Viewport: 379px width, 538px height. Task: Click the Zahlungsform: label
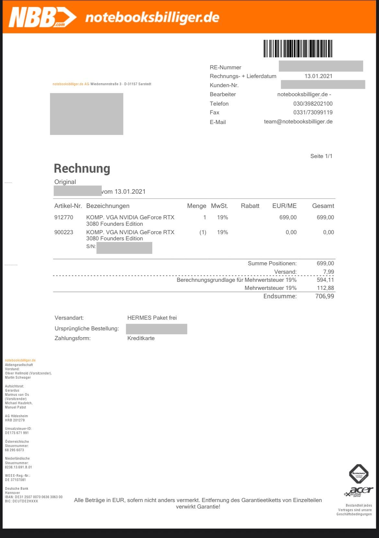pyautogui.click(x=73, y=338)
